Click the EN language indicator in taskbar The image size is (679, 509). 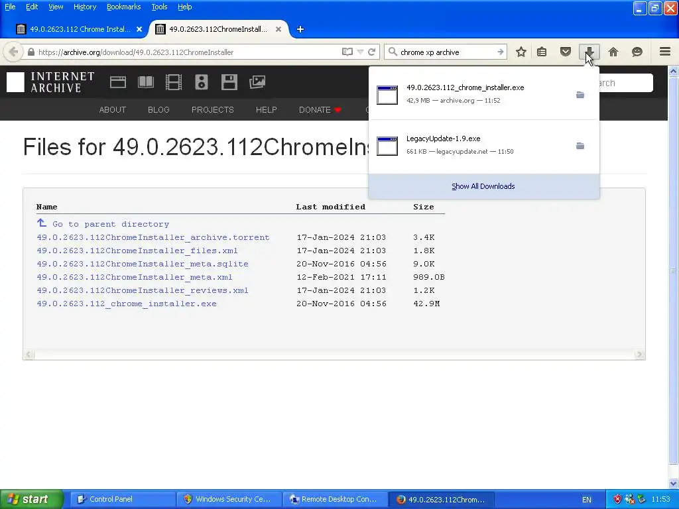587,500
